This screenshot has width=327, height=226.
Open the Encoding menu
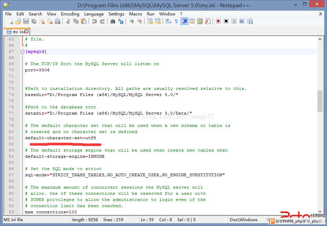[70, 14]
